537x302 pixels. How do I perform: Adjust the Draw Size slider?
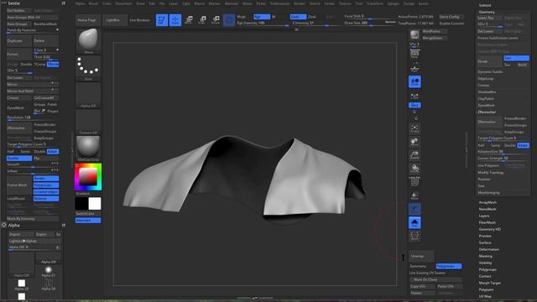click(x=369, y=23)
